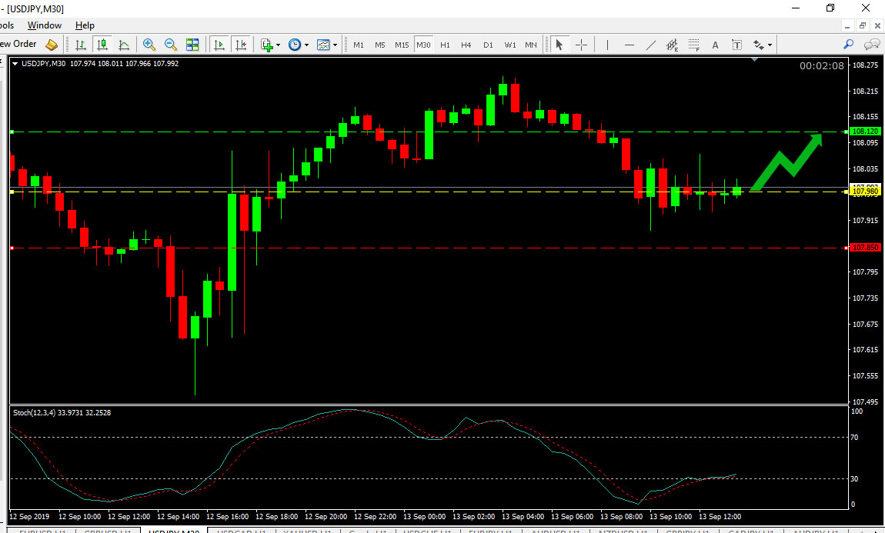Select the M5 timeframe
This screenshot has width=885, height=533.
[x=380, y=45]
